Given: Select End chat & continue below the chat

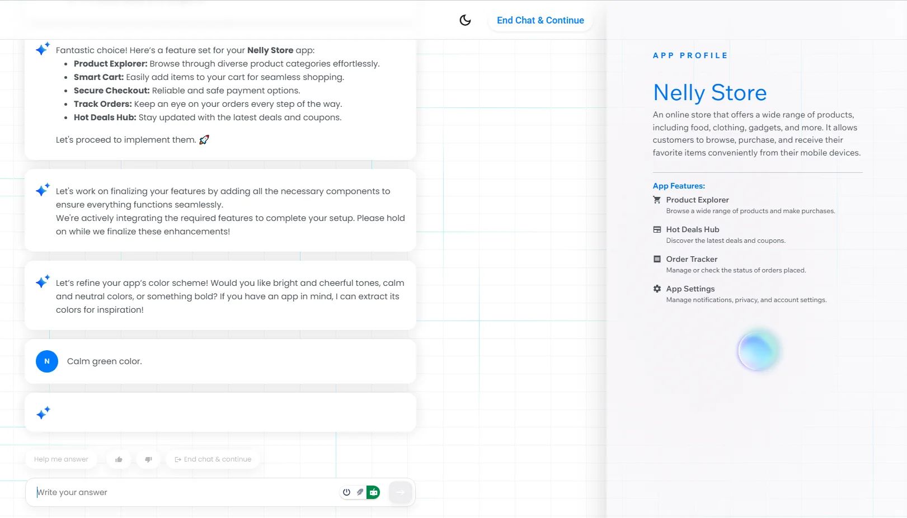Looking at the screenshot, I should [213, 459].
